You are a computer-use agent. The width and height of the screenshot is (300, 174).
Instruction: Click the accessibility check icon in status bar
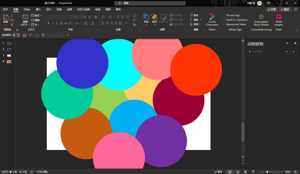point(32,172)
